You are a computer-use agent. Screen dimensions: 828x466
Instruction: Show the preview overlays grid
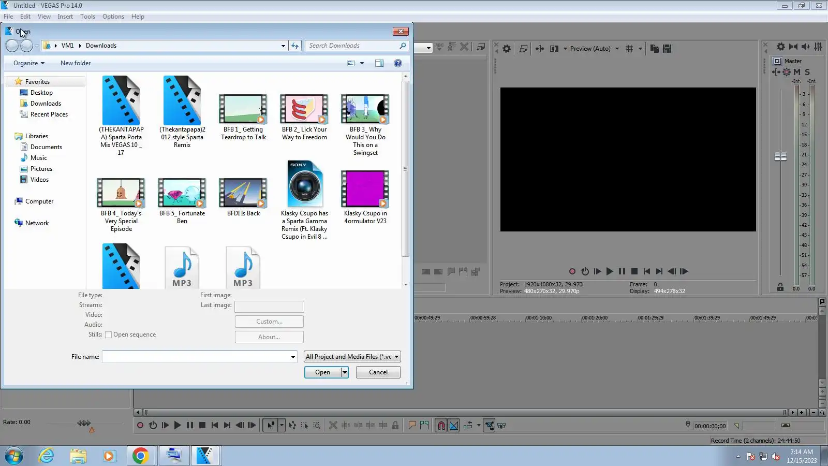coord(629,49)
